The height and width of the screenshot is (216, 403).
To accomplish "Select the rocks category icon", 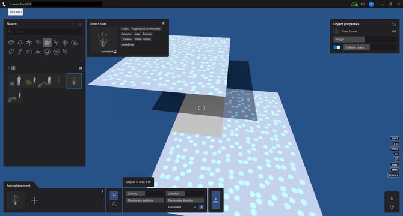I will (29, 52).
